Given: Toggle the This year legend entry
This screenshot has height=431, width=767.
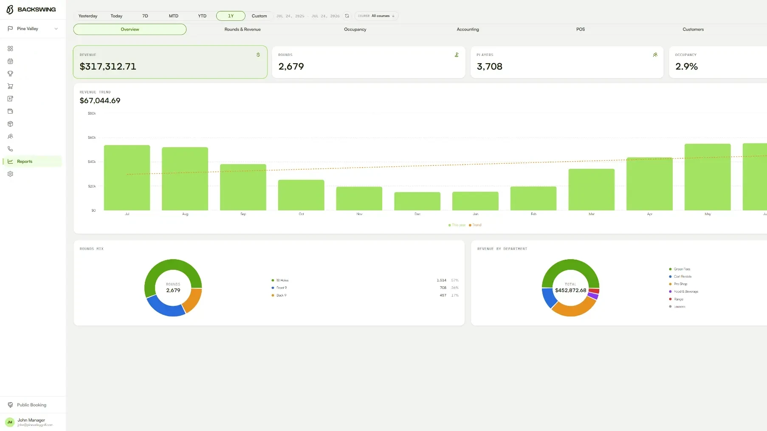Looking at the screenshot, I should click(x=457, y=225).
